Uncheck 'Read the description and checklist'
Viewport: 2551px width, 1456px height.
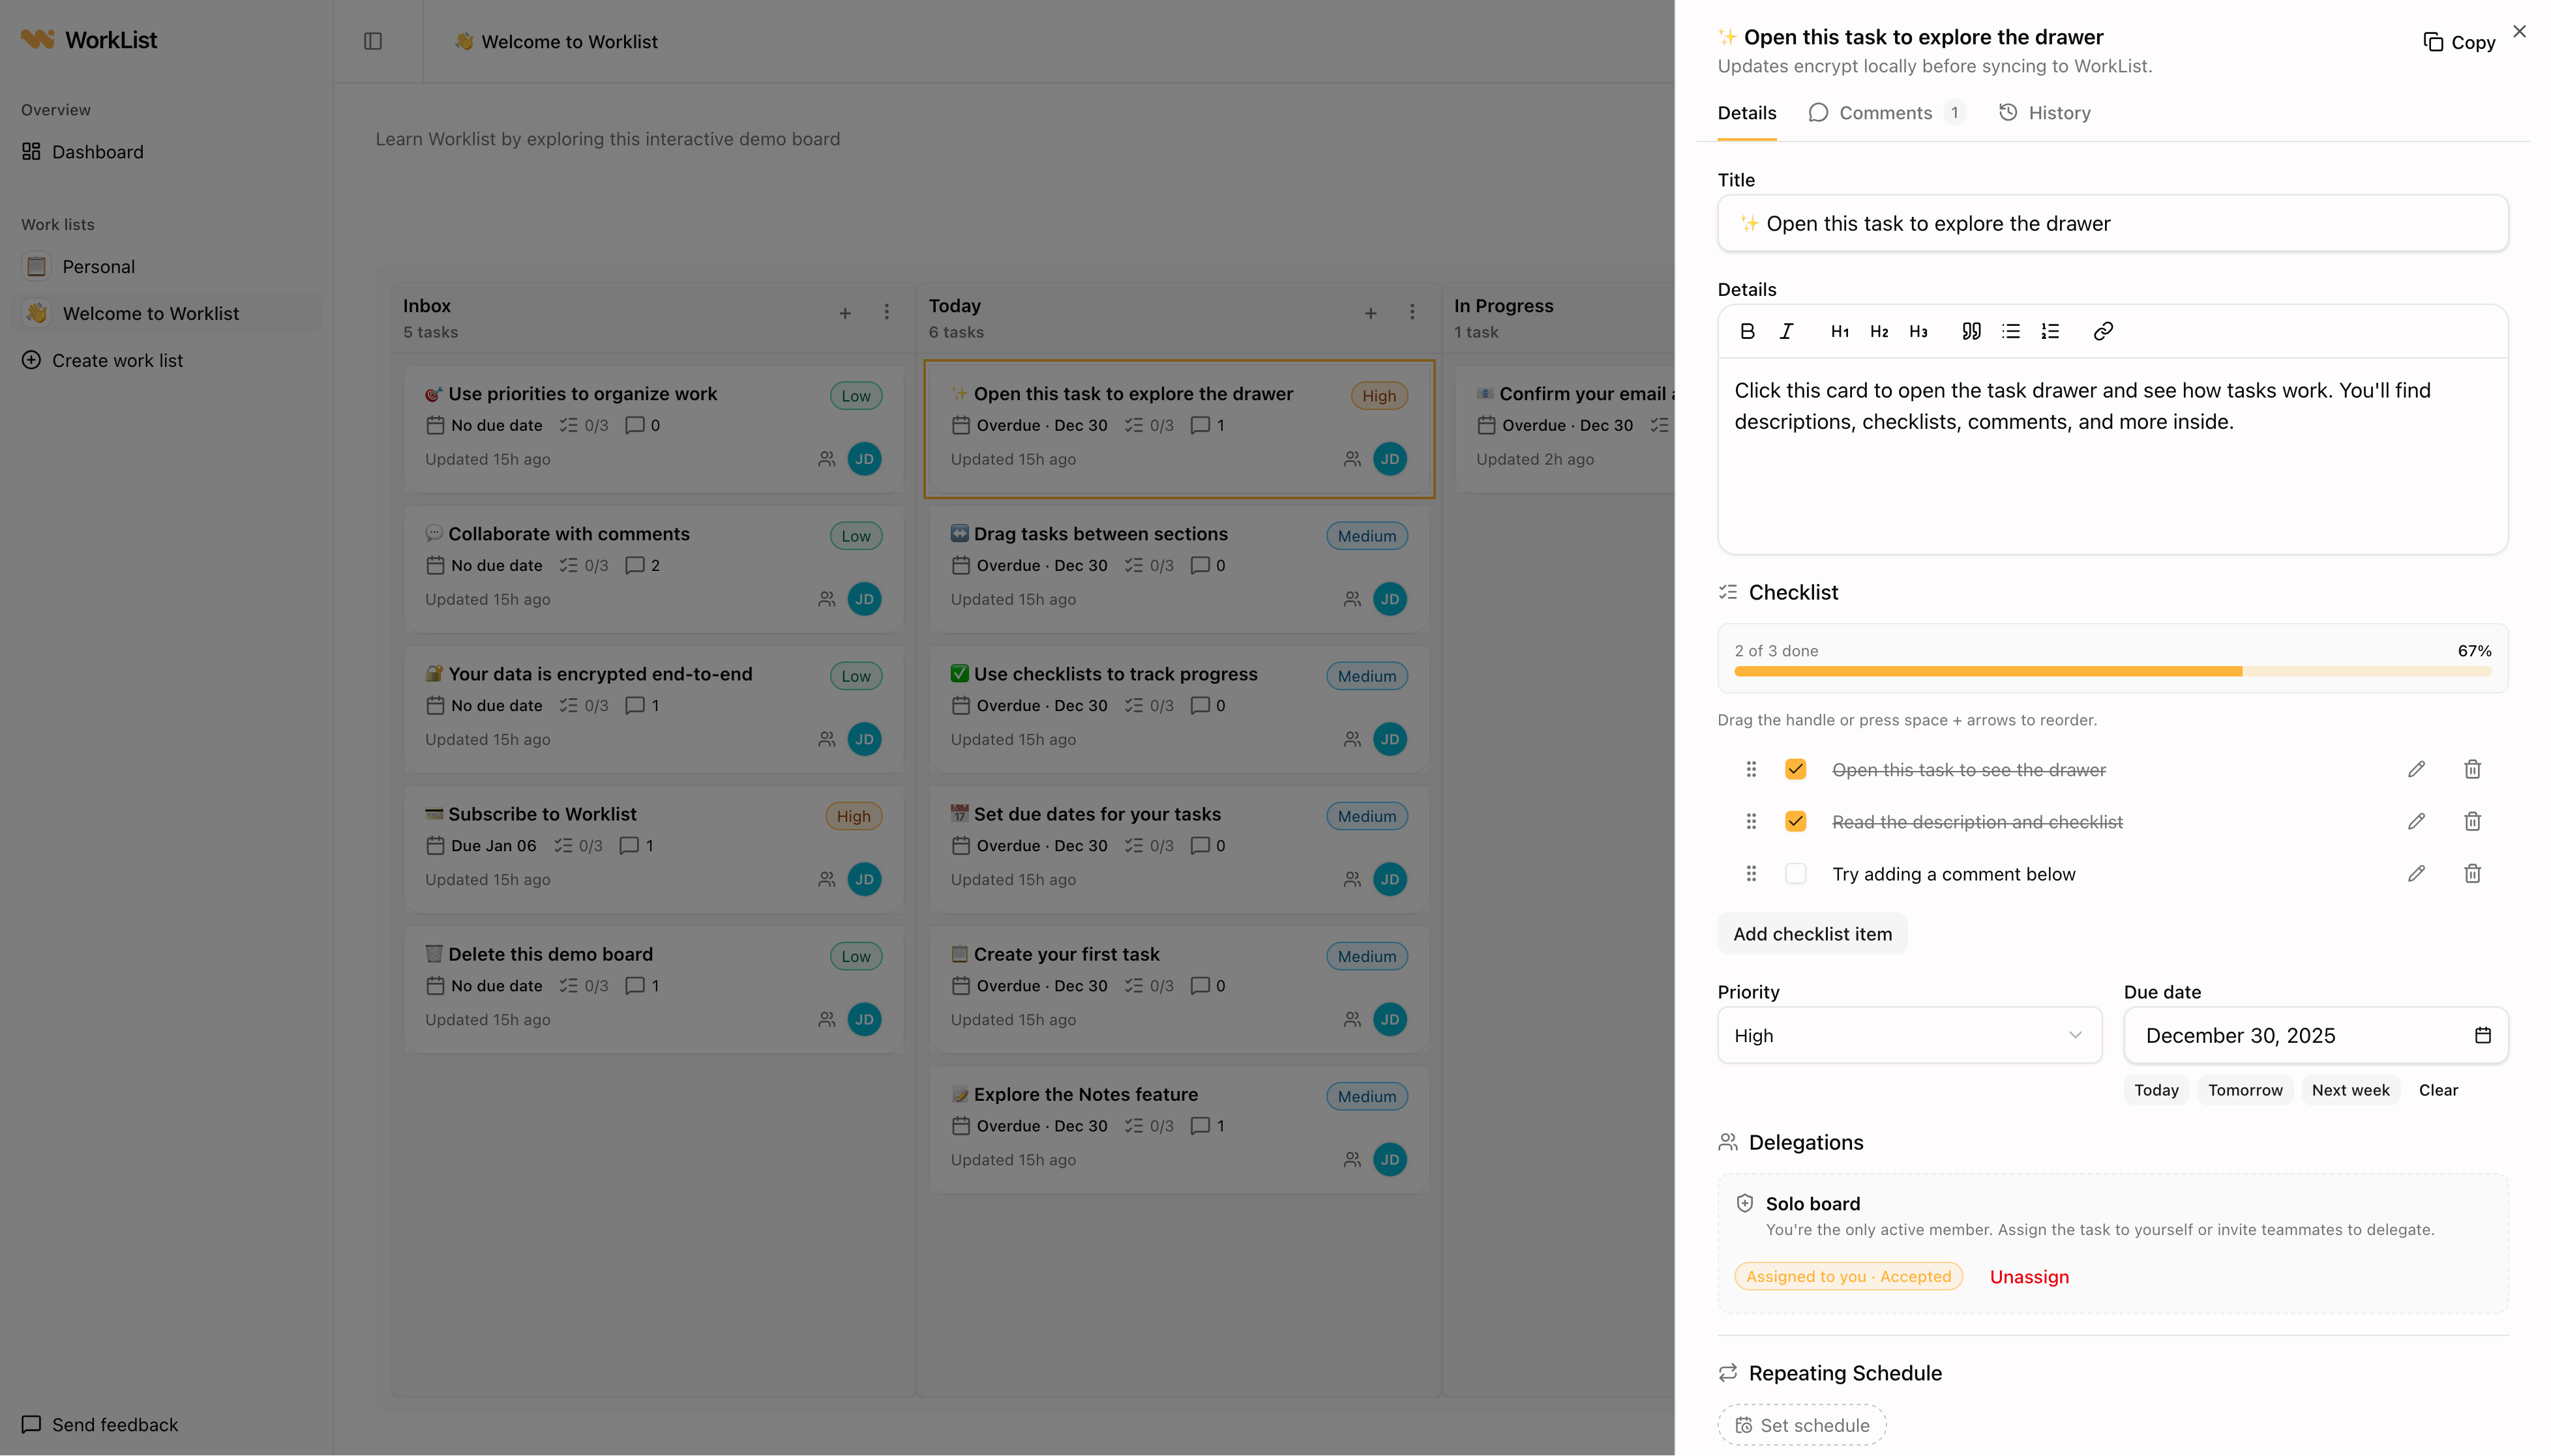coord(1796,821)
